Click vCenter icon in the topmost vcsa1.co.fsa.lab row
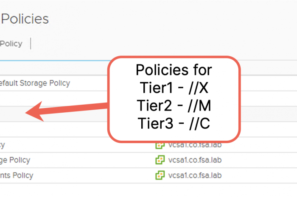297x197 pixels. click(160, 145)
